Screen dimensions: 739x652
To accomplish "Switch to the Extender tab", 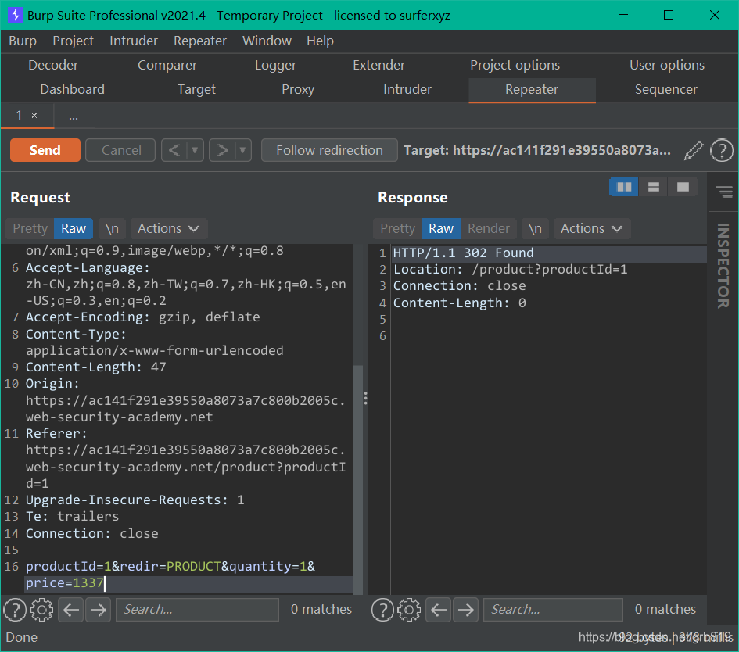I will click(x=379, y=65).
